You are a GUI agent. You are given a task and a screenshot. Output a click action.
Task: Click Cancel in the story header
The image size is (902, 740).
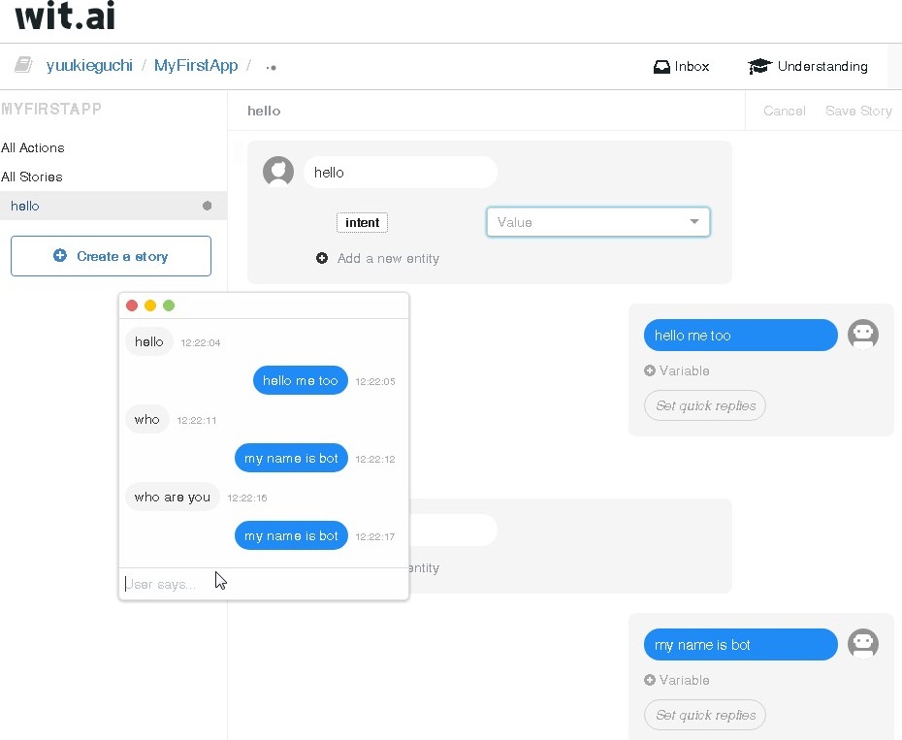tap(784, 111)
